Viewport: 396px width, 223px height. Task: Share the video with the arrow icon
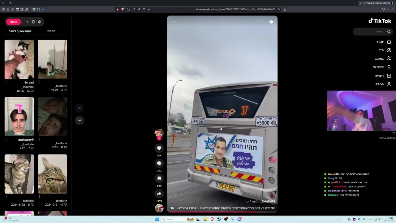[x=159, y=194]
